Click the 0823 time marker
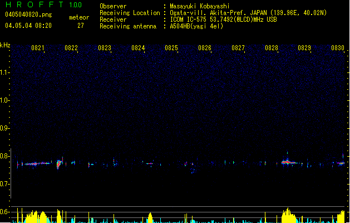The height and width of the screenshot is (223, 350). 105,48
